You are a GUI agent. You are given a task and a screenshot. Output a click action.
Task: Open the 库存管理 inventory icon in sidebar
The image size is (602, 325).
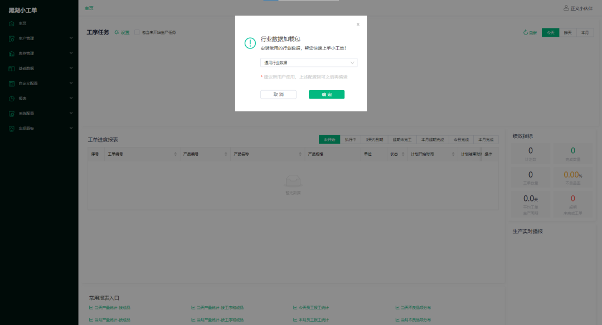12,53
